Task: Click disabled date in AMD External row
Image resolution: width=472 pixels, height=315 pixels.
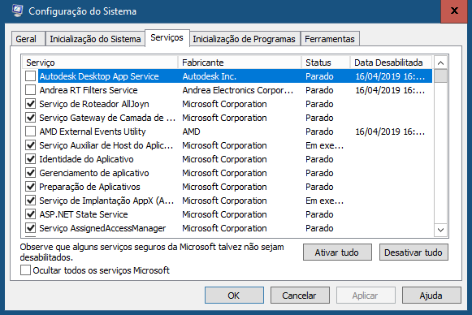Action: [390, 132]
